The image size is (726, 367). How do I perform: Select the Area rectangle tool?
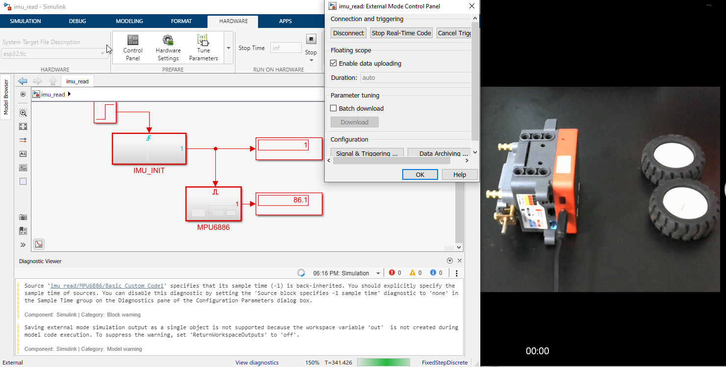(23, 181)
